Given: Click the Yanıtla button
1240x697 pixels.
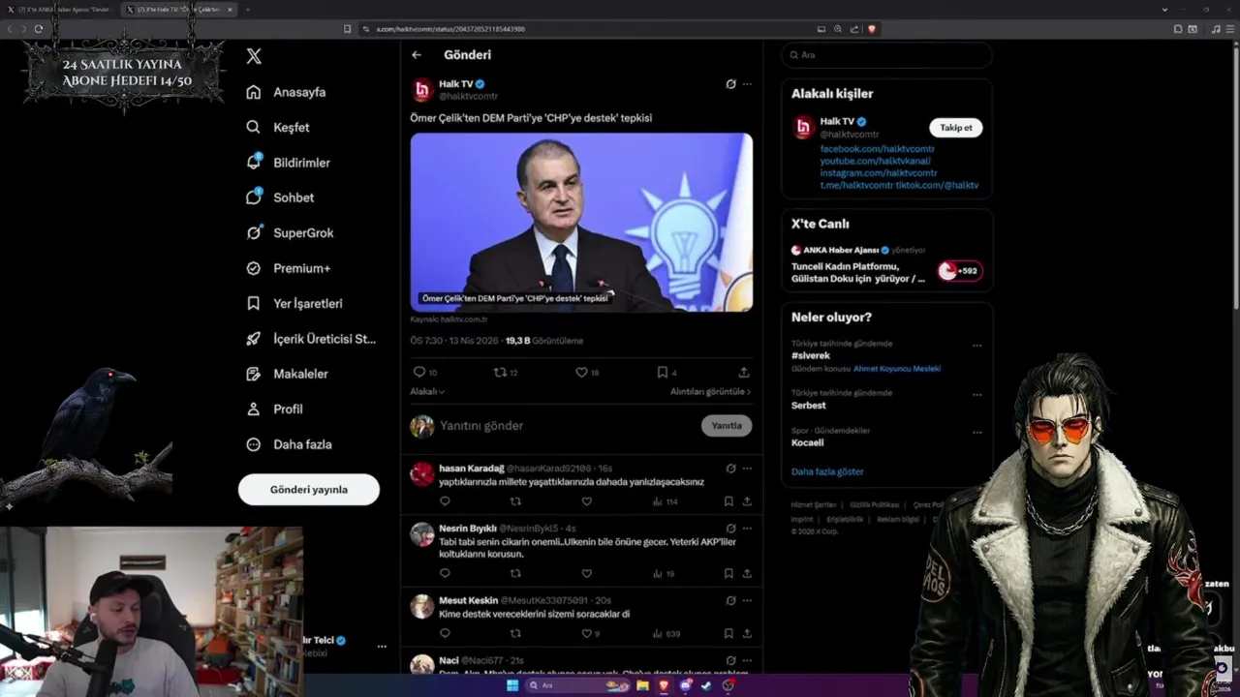Looking at the screenshot, I should coord(727,426).
